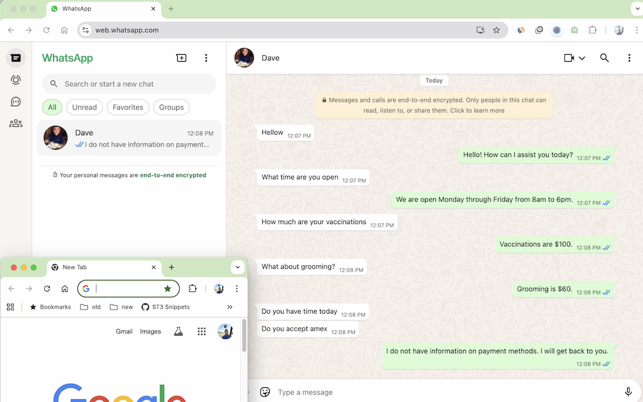Open the Dave chat three-dot menu
The width and height of the screenshot is (643, 402).
pos(629,58)
